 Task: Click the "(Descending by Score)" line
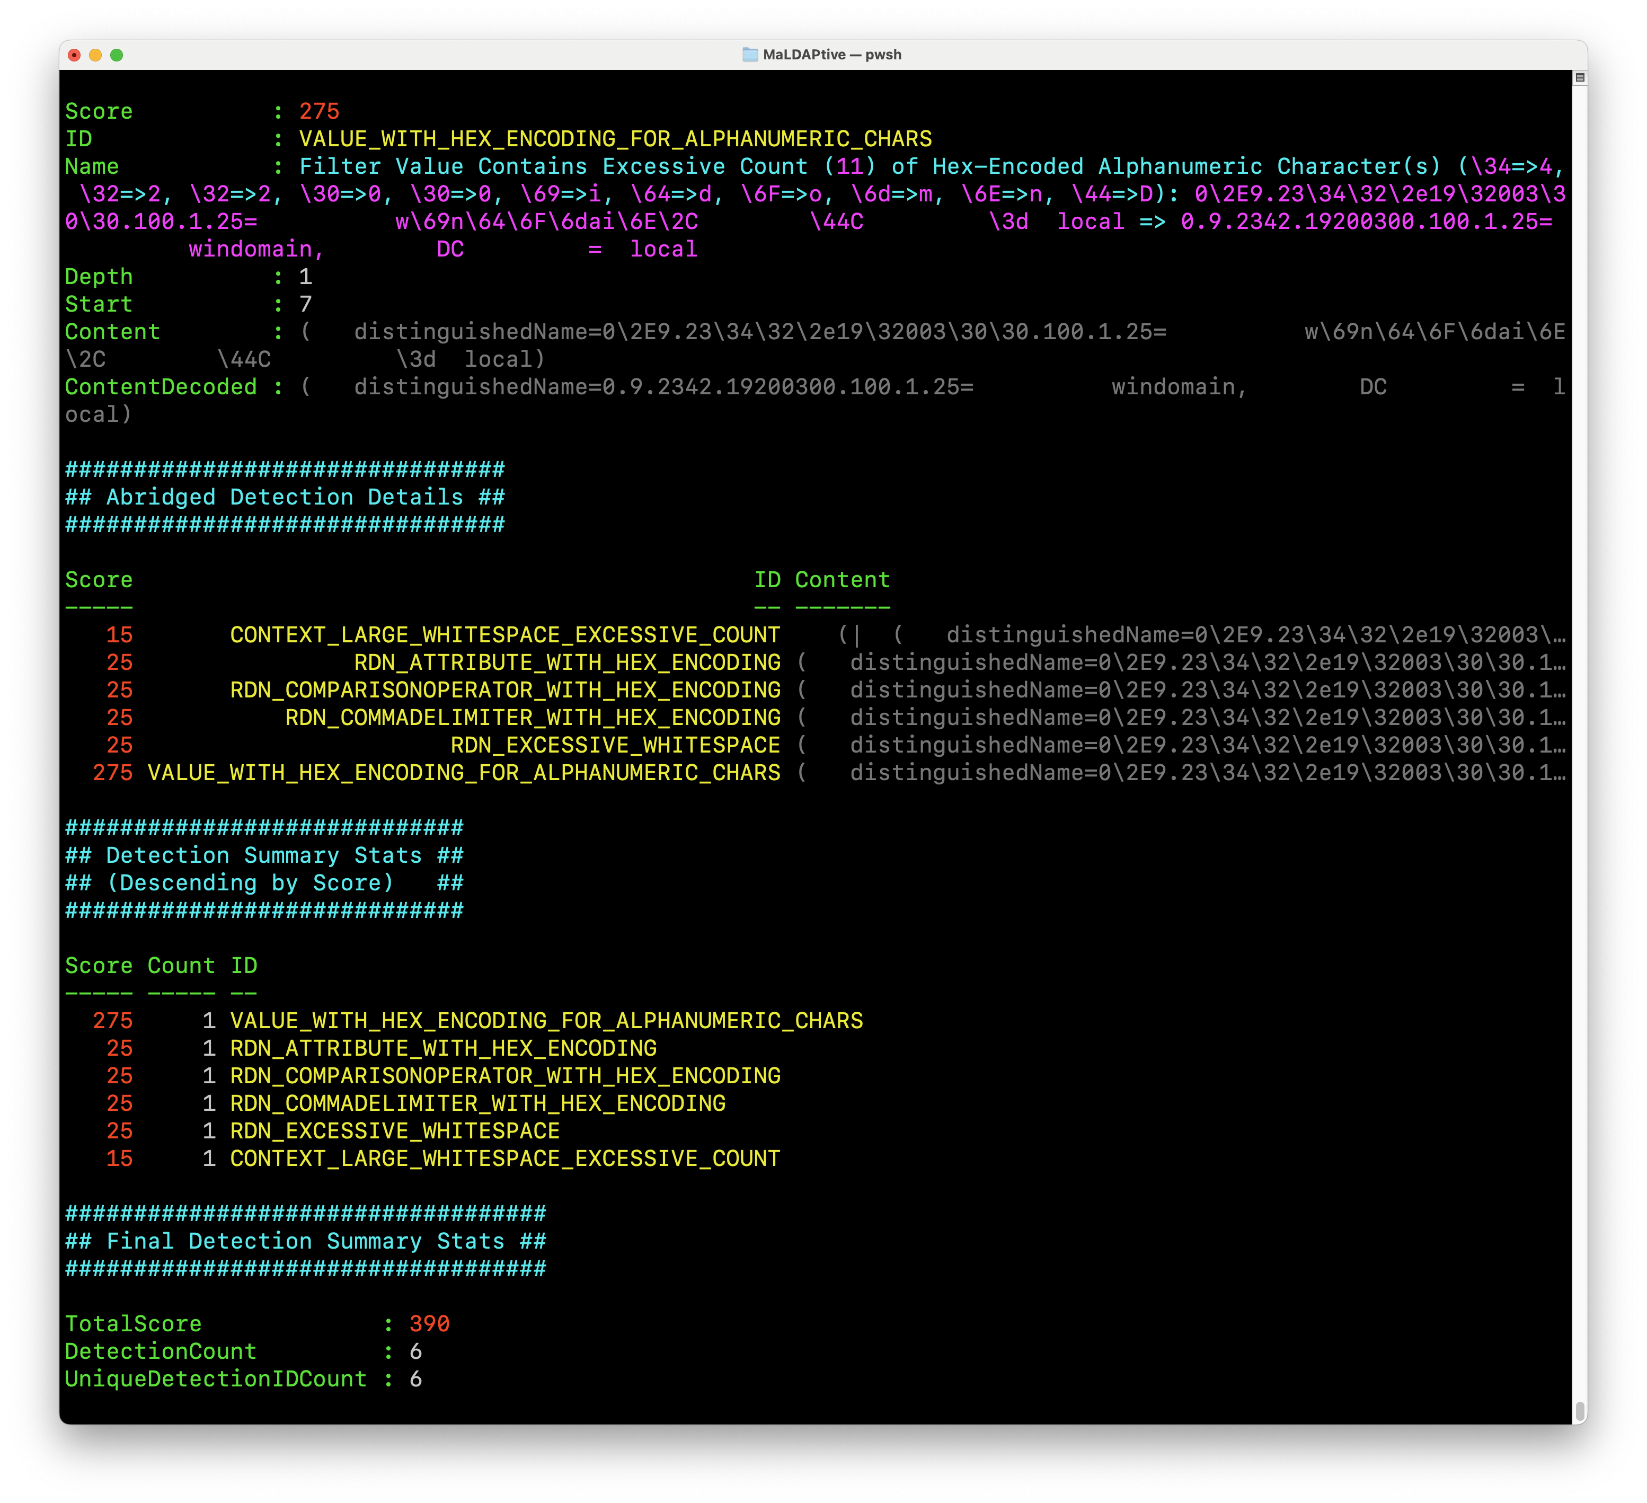click(x=250, y=883)
